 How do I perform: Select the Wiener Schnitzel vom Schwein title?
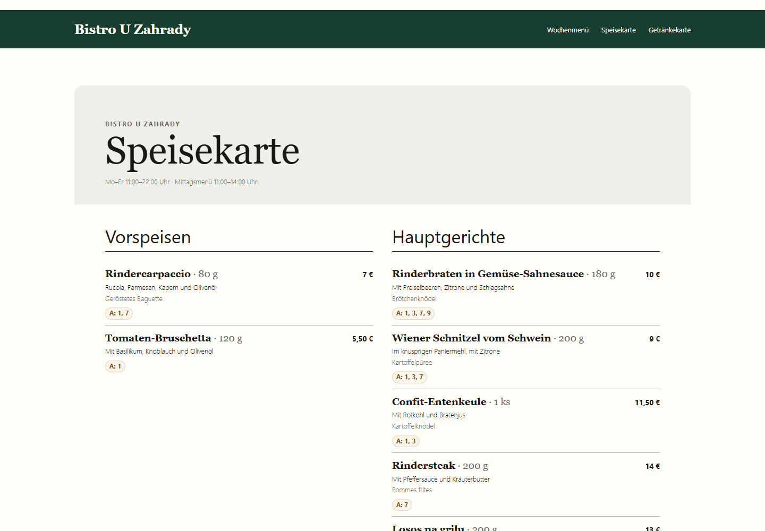coord(471,338)
